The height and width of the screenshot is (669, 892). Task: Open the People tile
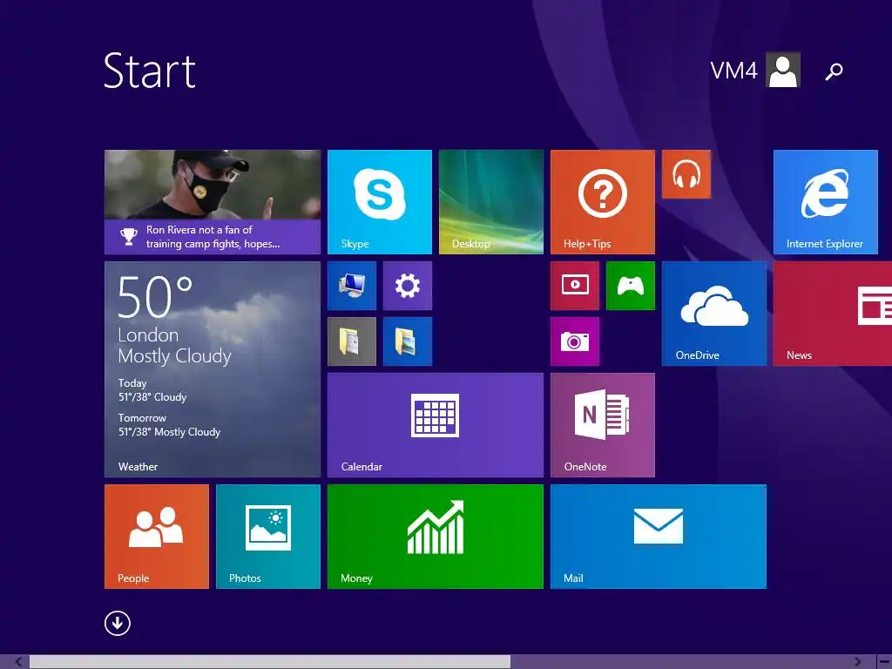(157, 537)
